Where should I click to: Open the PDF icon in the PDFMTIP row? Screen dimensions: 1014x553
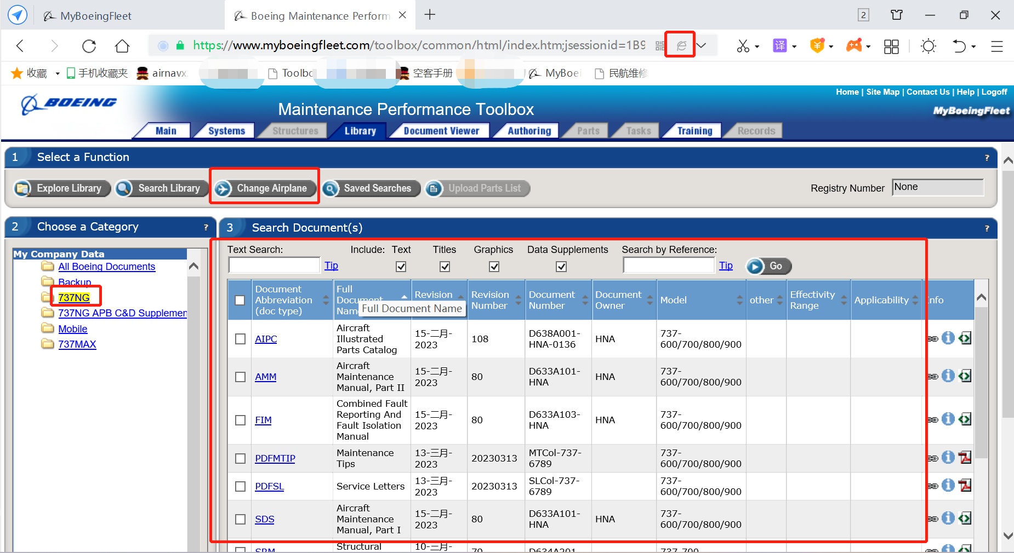coord(965,457)
